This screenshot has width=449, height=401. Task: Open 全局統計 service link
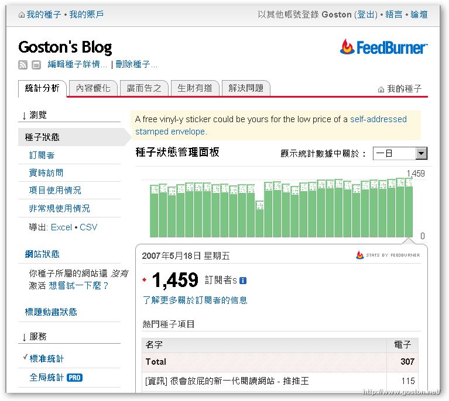click(x=47, y=378)
